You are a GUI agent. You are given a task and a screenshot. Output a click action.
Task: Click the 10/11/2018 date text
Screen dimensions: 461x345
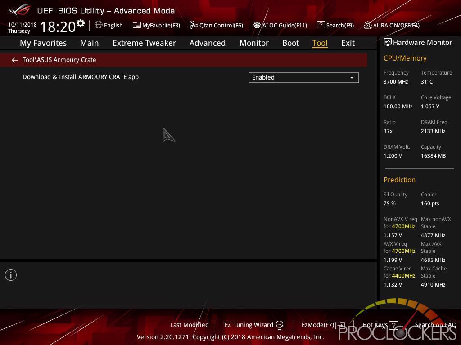point(23,24)
